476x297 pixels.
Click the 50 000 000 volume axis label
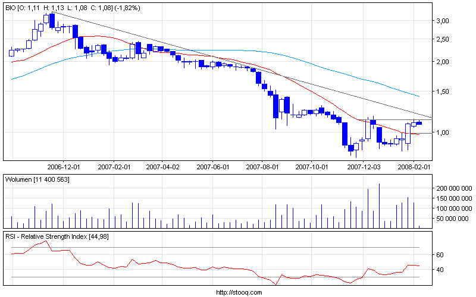pyautogui.click(x=453, y=219)
